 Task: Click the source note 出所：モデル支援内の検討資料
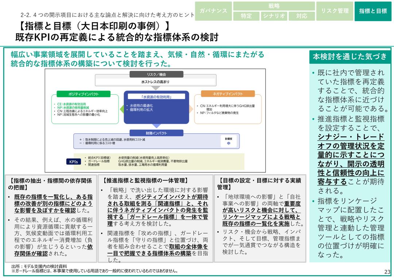coord(39,266)
